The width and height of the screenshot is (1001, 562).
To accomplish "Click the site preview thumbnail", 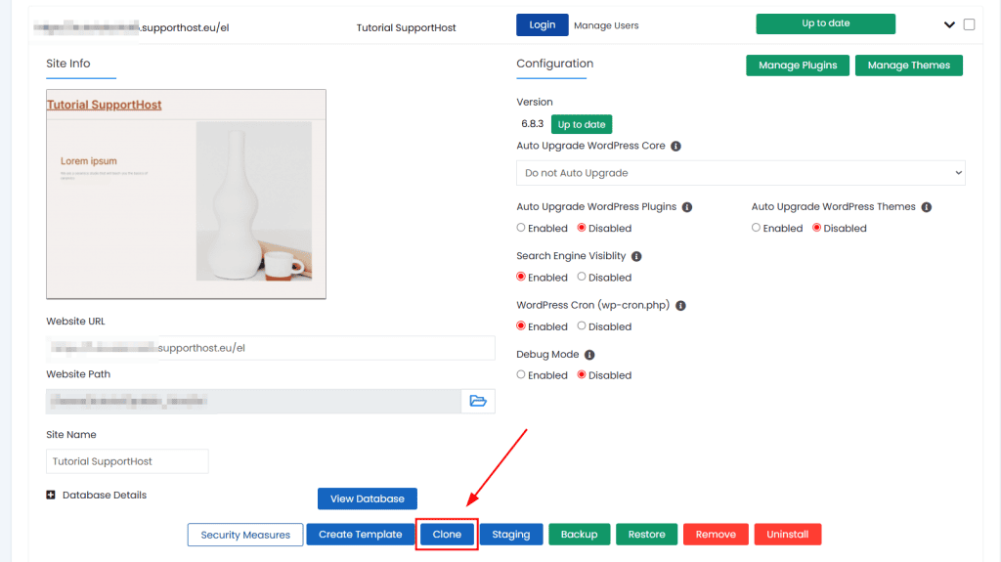I will coord(186,195).
